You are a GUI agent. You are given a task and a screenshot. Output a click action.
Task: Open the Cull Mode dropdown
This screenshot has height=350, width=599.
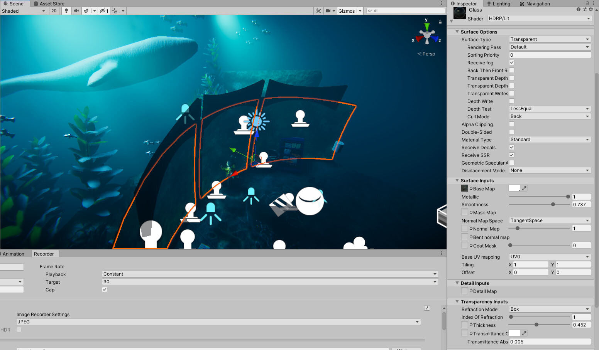(x=549, y=116)
